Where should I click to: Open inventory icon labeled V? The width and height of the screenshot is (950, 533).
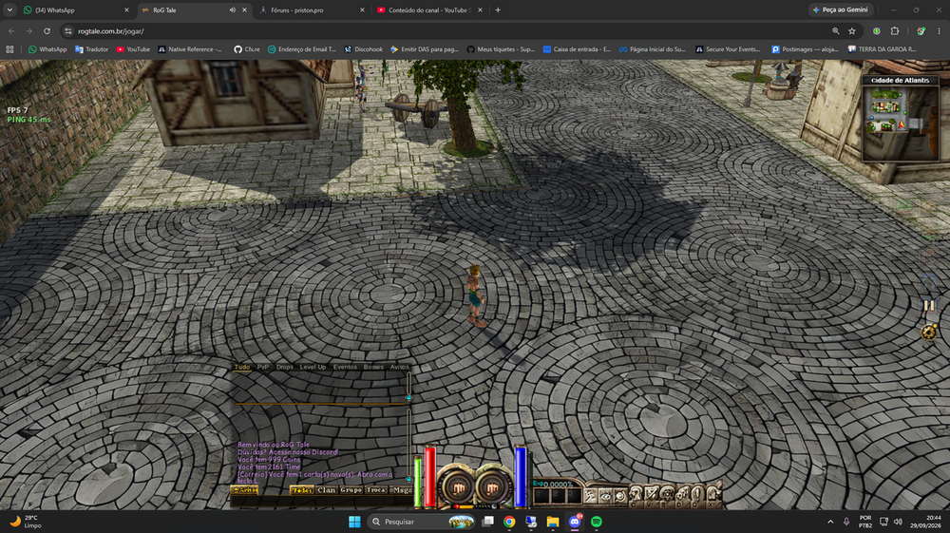coord(652,494)
